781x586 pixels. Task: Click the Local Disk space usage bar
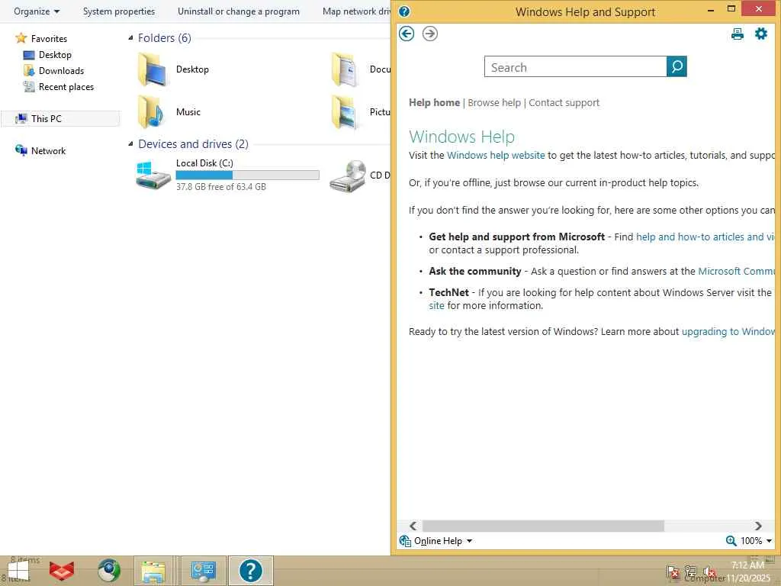click(x=248, y=175)
